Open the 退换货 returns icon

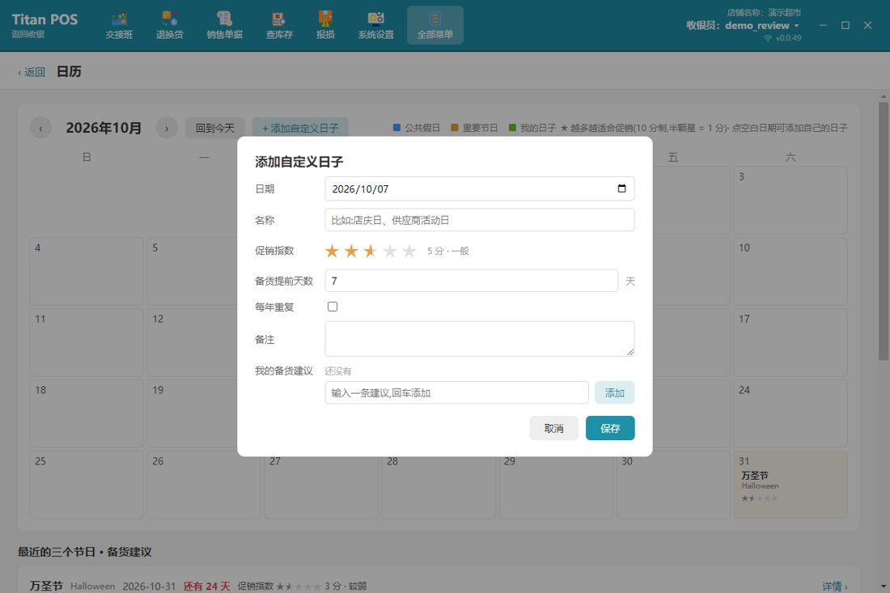click(170, 26)
